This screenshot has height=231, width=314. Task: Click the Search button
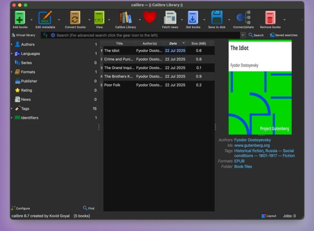256,35
